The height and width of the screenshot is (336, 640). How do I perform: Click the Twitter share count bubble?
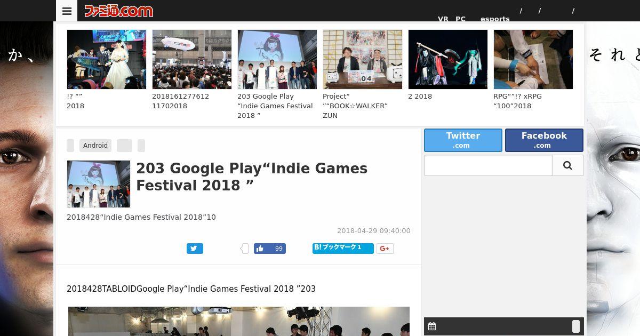click(245, 249)
